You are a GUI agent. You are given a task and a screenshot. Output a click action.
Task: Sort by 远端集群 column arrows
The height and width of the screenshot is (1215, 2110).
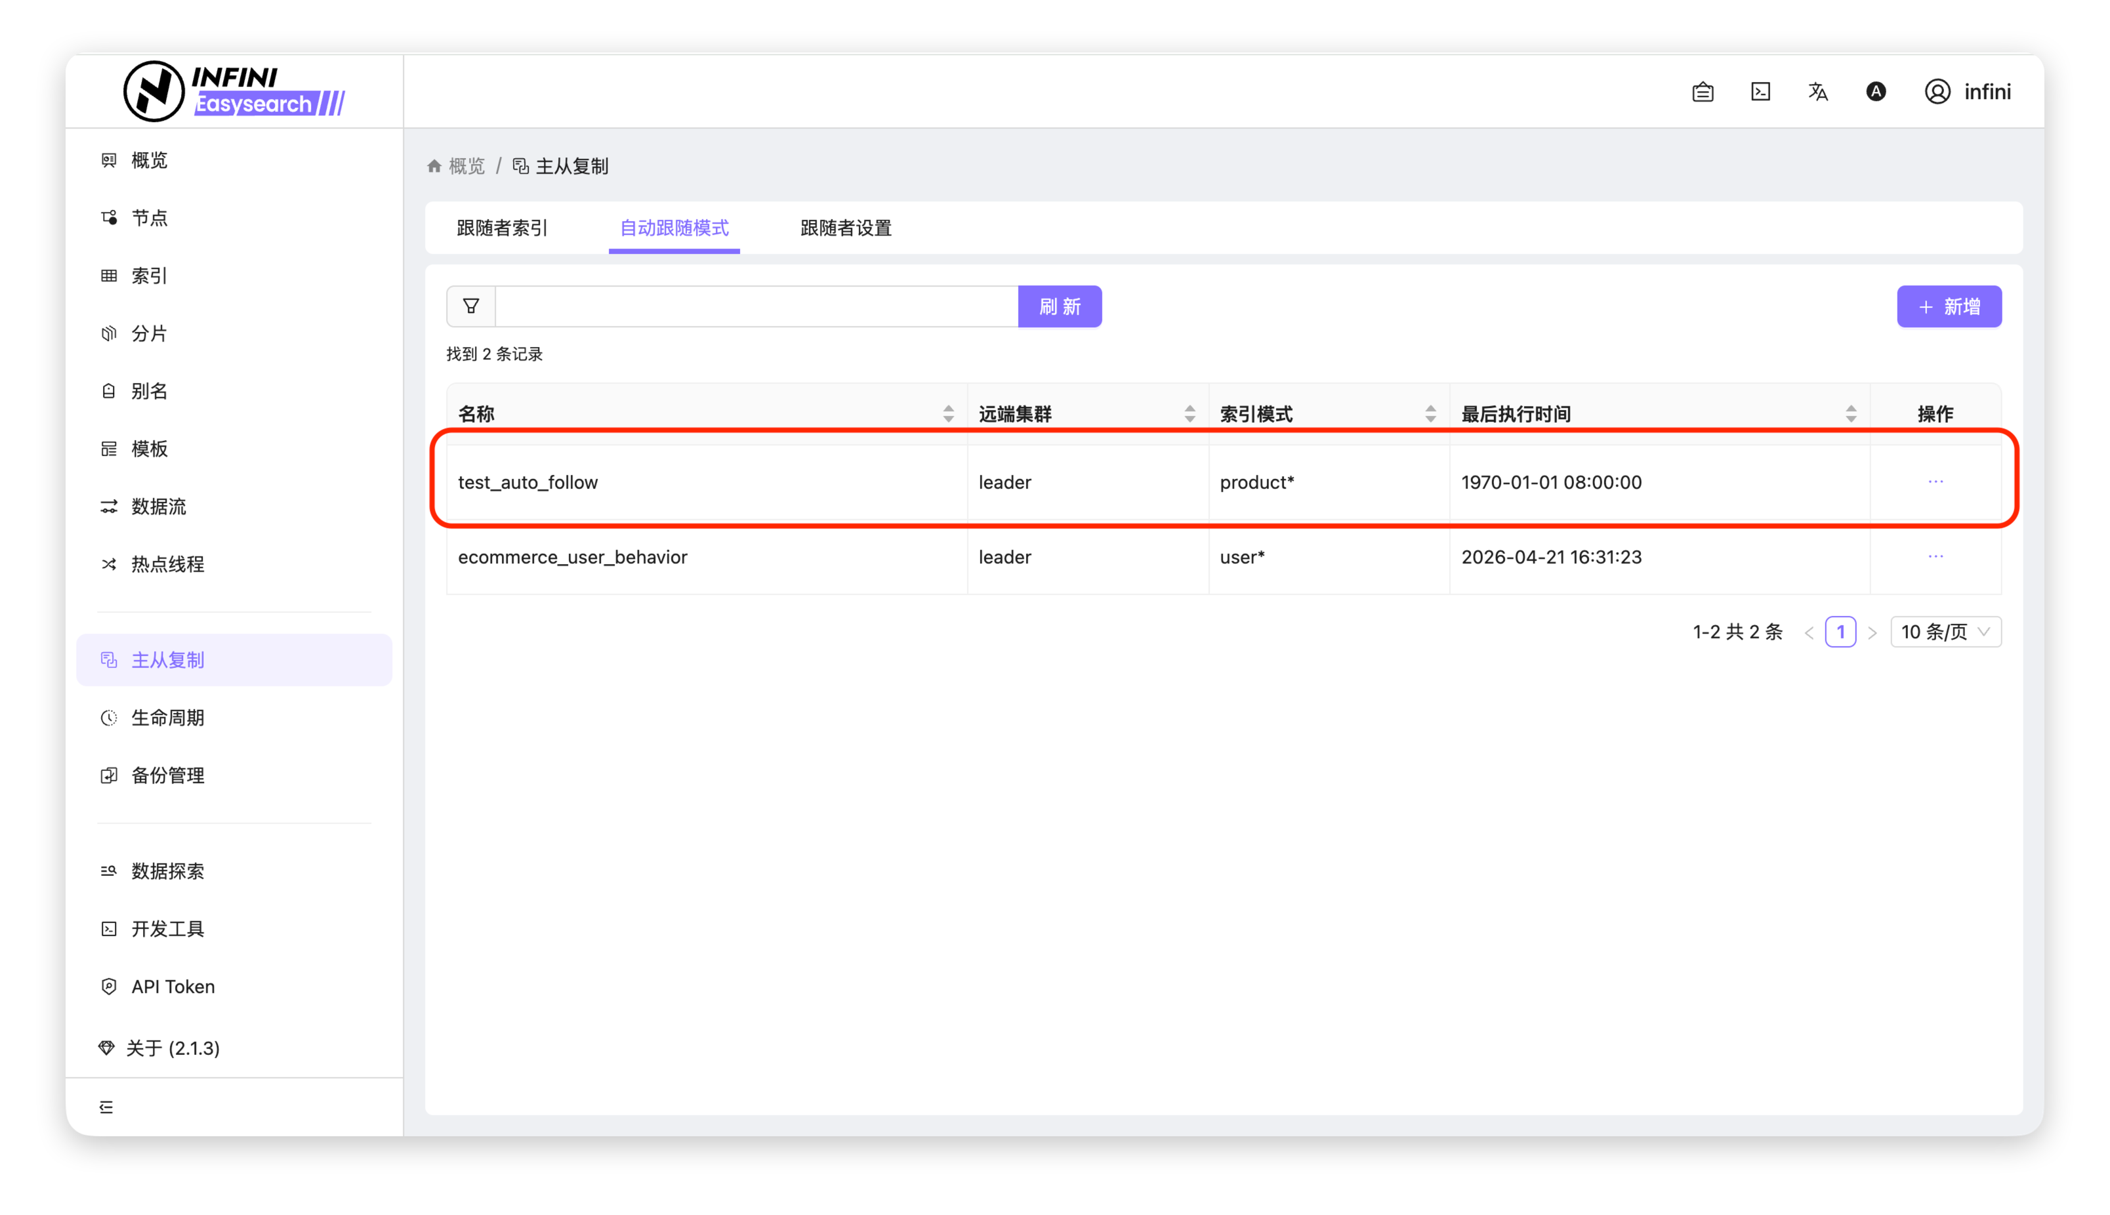[1189, 414]
